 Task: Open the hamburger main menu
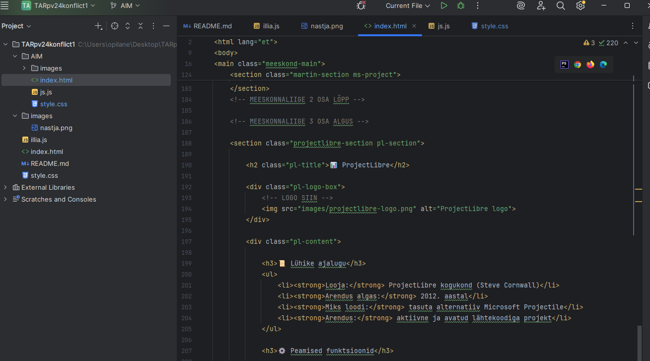(x=5, y=5)
